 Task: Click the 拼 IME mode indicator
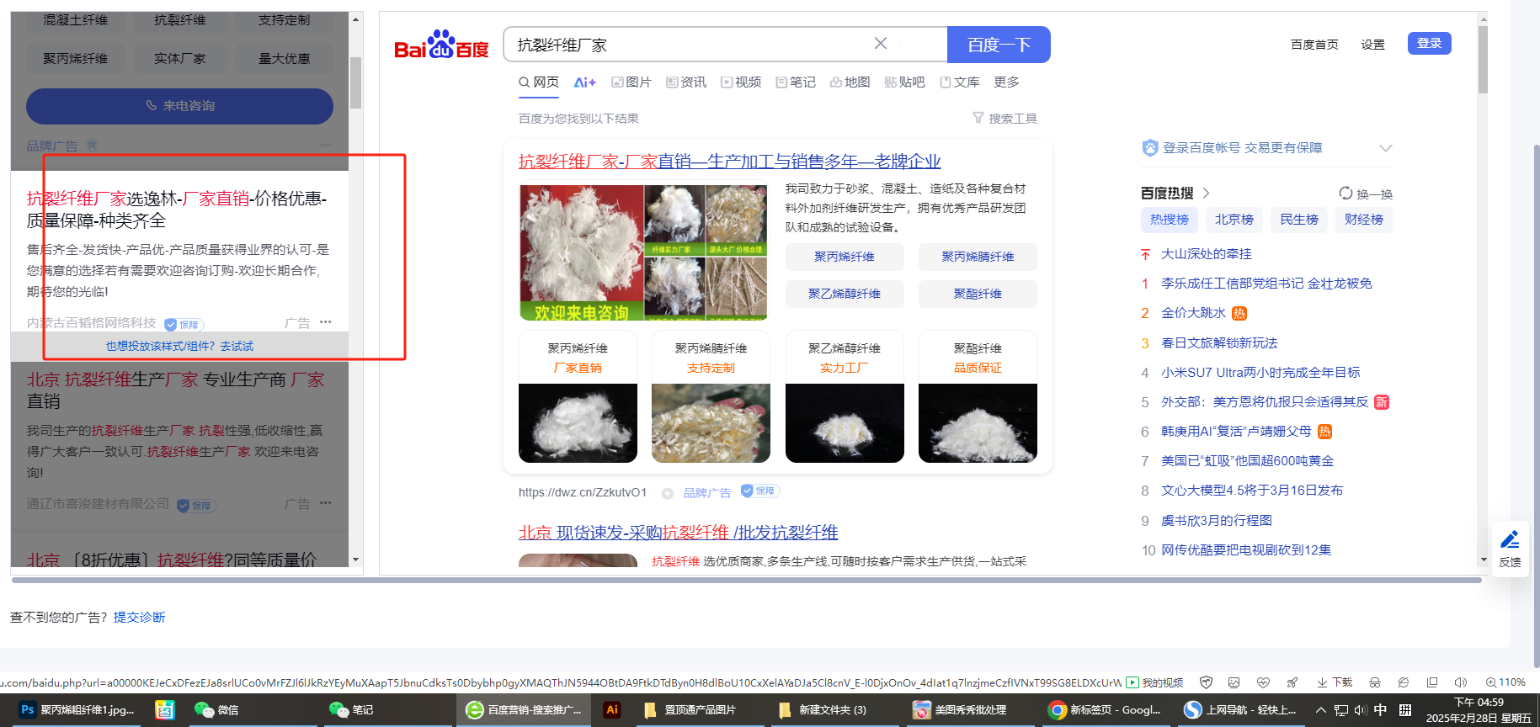click(1405, 710)
